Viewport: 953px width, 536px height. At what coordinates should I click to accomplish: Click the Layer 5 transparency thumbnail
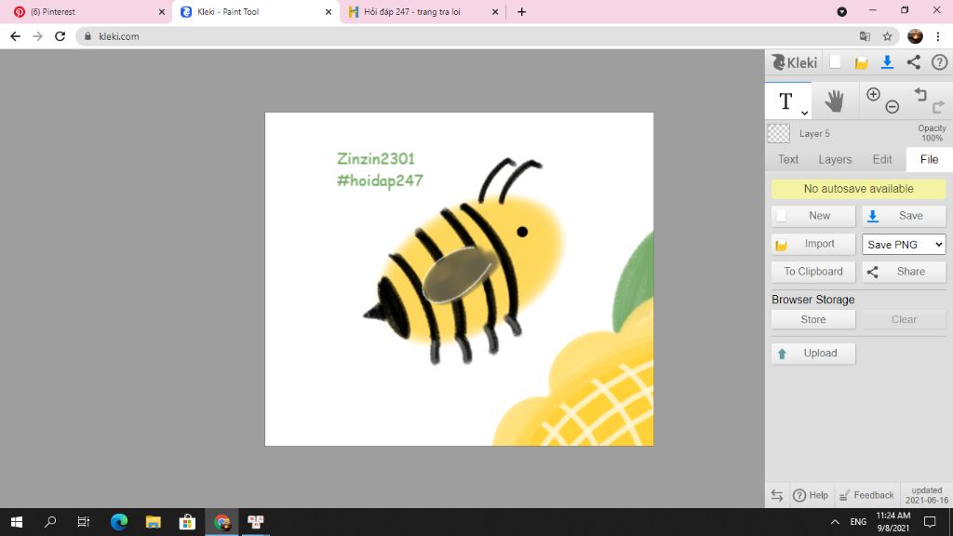779,133
